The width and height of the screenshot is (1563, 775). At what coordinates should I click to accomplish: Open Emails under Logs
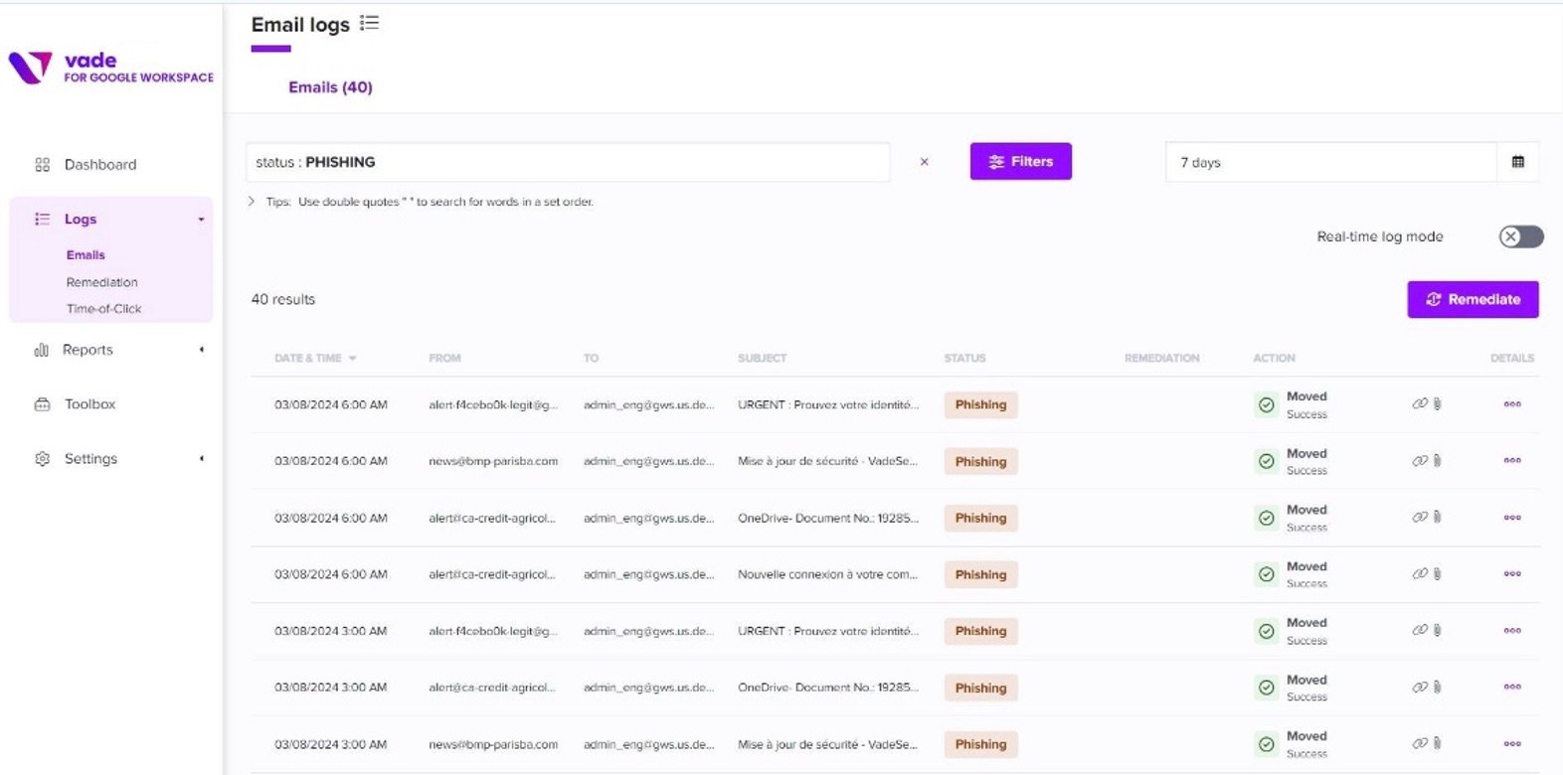[86, 255]
